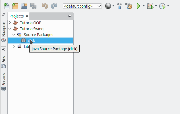The image size is (180, 114).
Task: Click the Build Project hammer icon
Action: [x=119, y=6]
